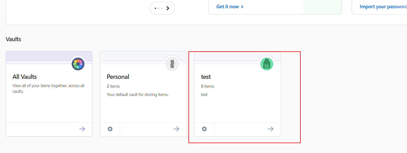Viewport: 407px width, 153px height.
Task: Open the All Vaults colorful circle icon
Action: point(78,64)
